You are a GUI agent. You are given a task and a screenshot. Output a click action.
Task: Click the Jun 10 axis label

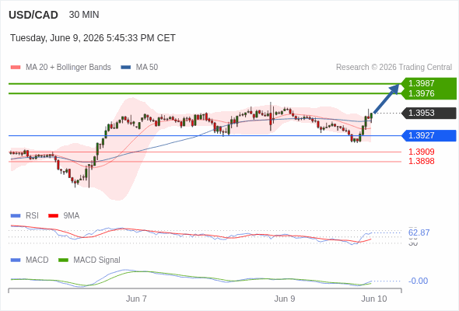[x=374, y=299]
